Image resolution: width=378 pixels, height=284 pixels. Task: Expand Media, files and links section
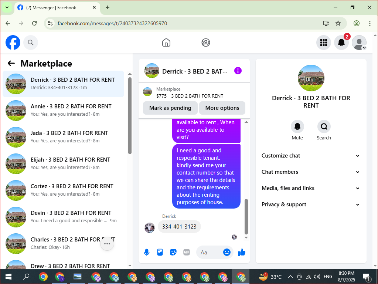(x=310, y=188)
